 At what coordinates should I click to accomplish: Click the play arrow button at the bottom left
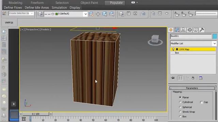point(14,104)
